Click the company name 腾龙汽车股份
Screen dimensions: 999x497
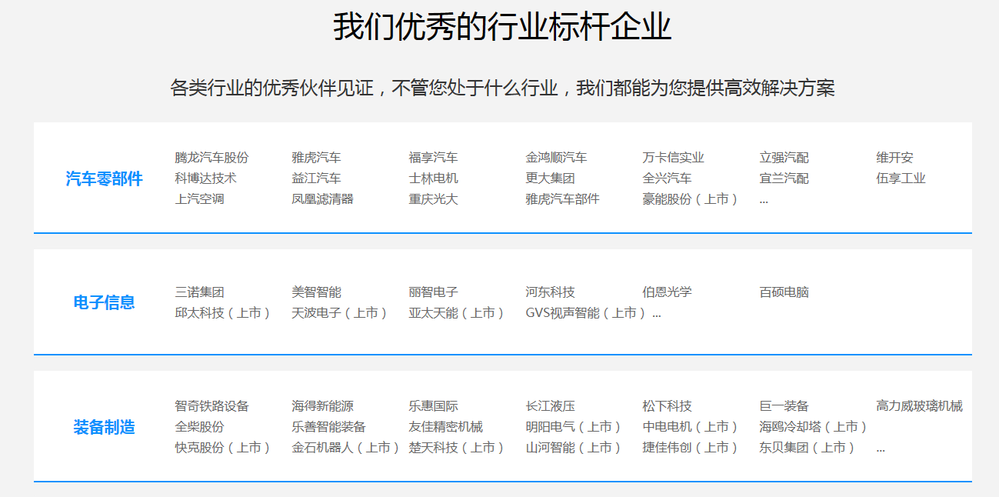[x=212, y=158]
